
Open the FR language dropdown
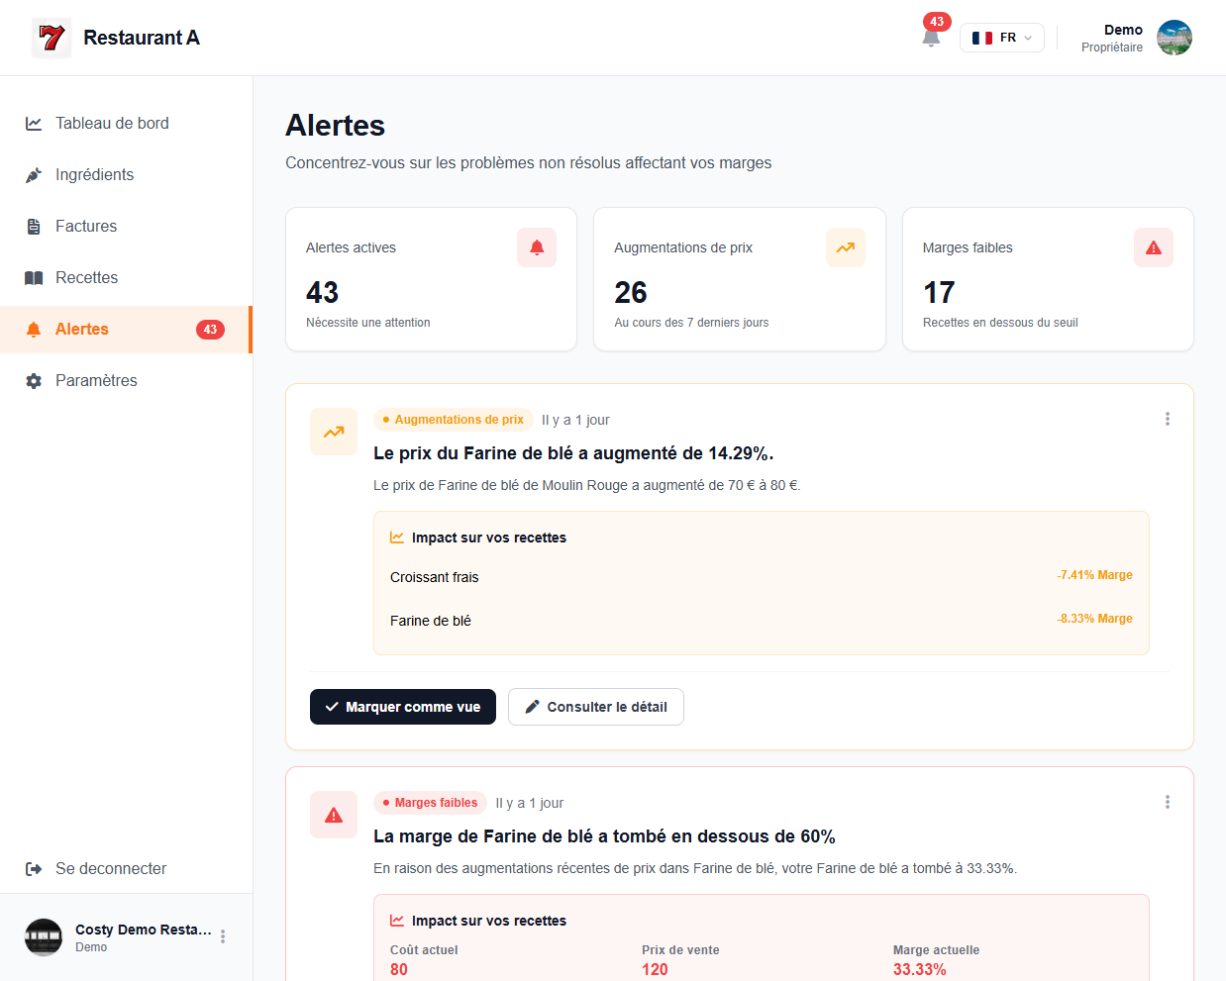[x=1002, y=38]
